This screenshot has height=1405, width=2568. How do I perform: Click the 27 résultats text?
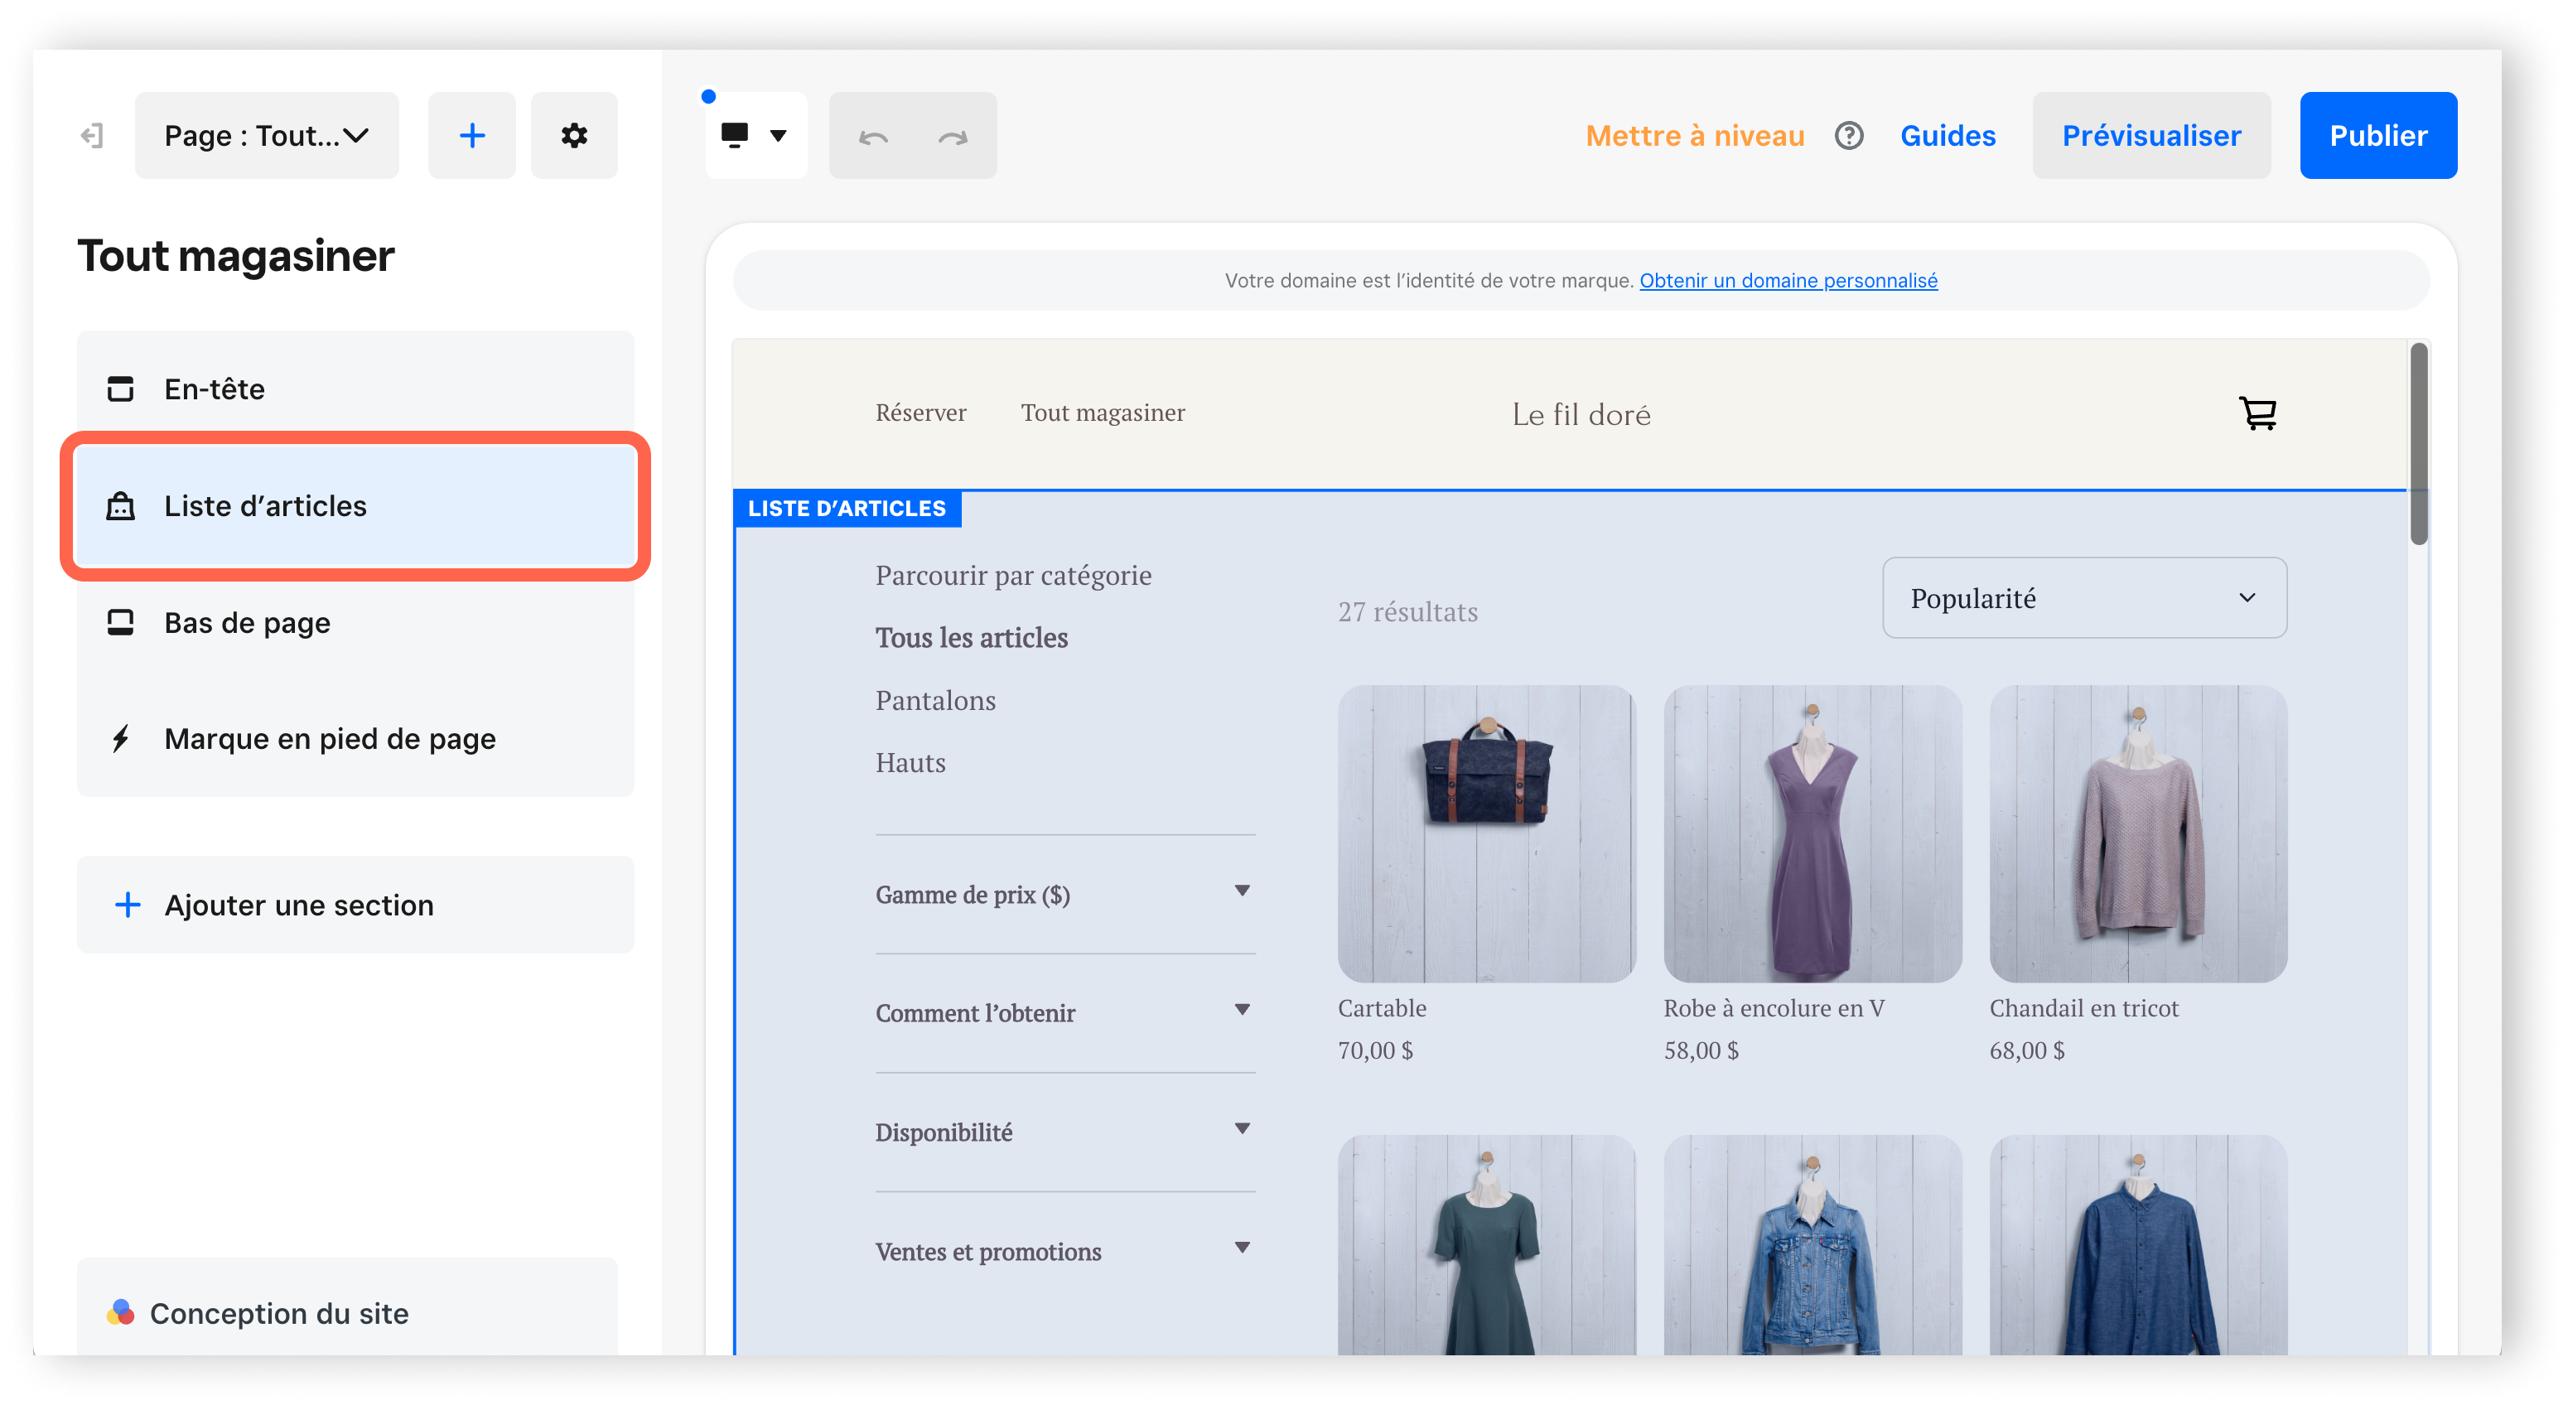(1407, 611)
